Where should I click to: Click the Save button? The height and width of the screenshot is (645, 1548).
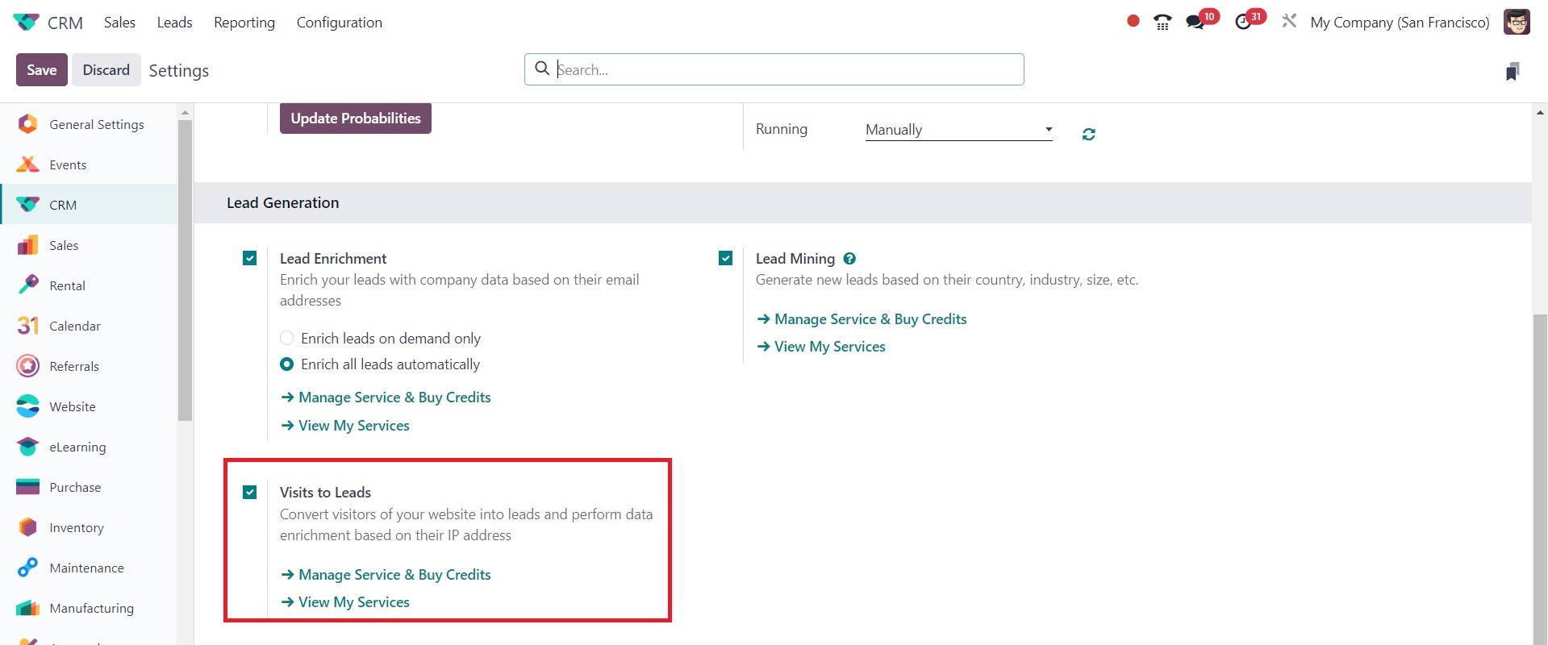(41, 70)
